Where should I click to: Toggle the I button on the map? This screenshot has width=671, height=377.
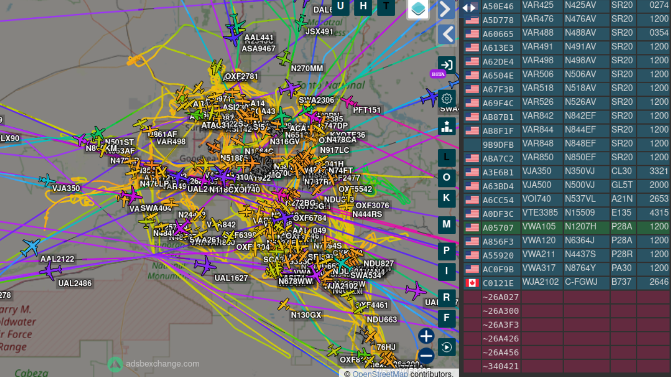click(447, 271)
